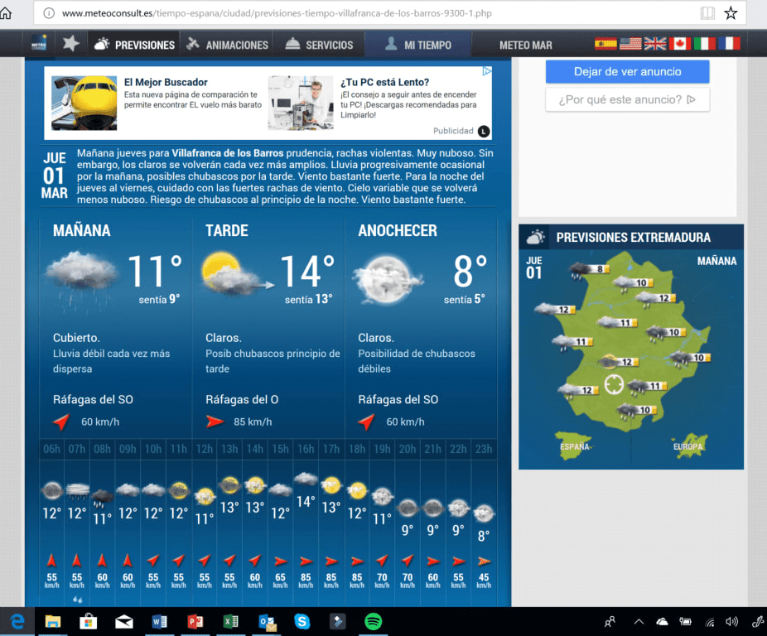Viewport: 767px width, 636px height.
Task: Click the 12h hour header
Action: coord(204,449)
